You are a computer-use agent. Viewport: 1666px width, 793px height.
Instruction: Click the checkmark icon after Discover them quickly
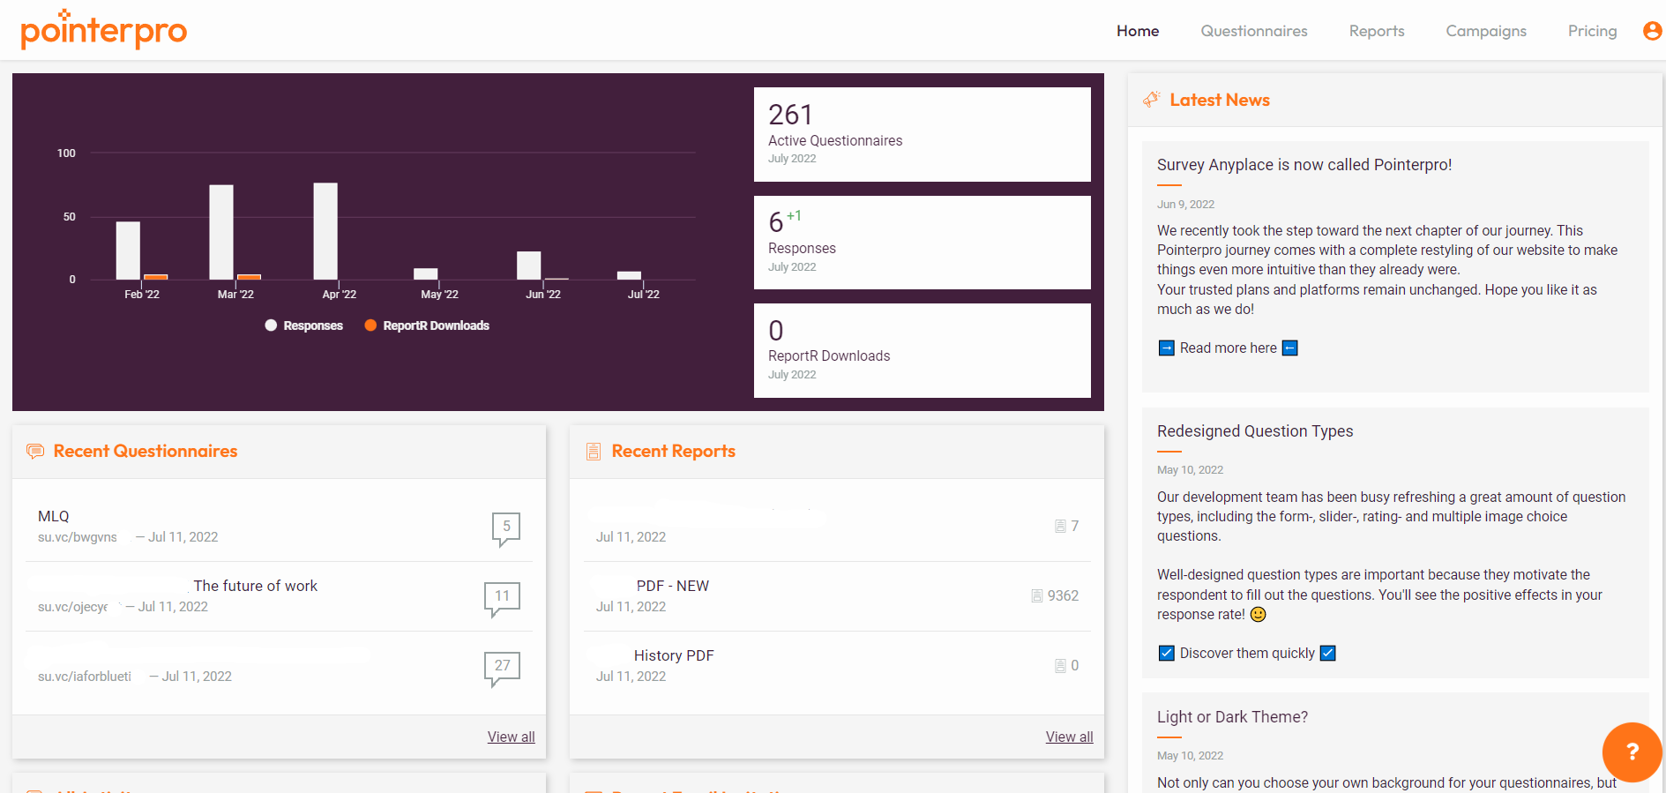pyautogui.click(x=1327, y=654)
